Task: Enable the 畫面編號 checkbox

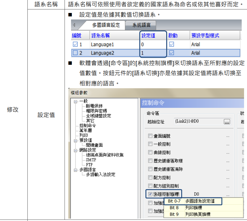Action: tap(150, 136)
